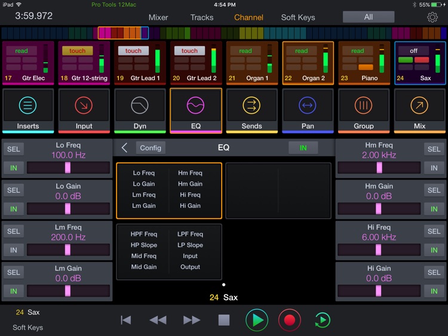Viewport: 448px width, 336px height.
Task: Toggle the IN button for Hi Gain
Action: click(434, 291)
